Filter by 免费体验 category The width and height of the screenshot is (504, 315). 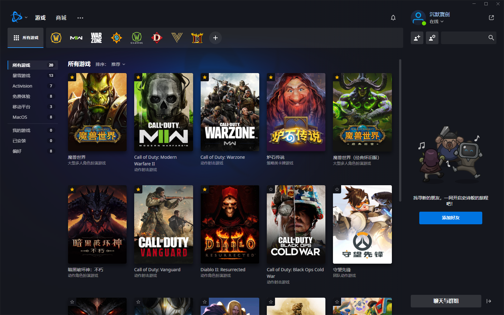click(33, 96)
